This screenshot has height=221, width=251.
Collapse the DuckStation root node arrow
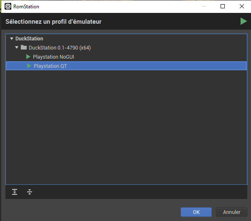12,39
